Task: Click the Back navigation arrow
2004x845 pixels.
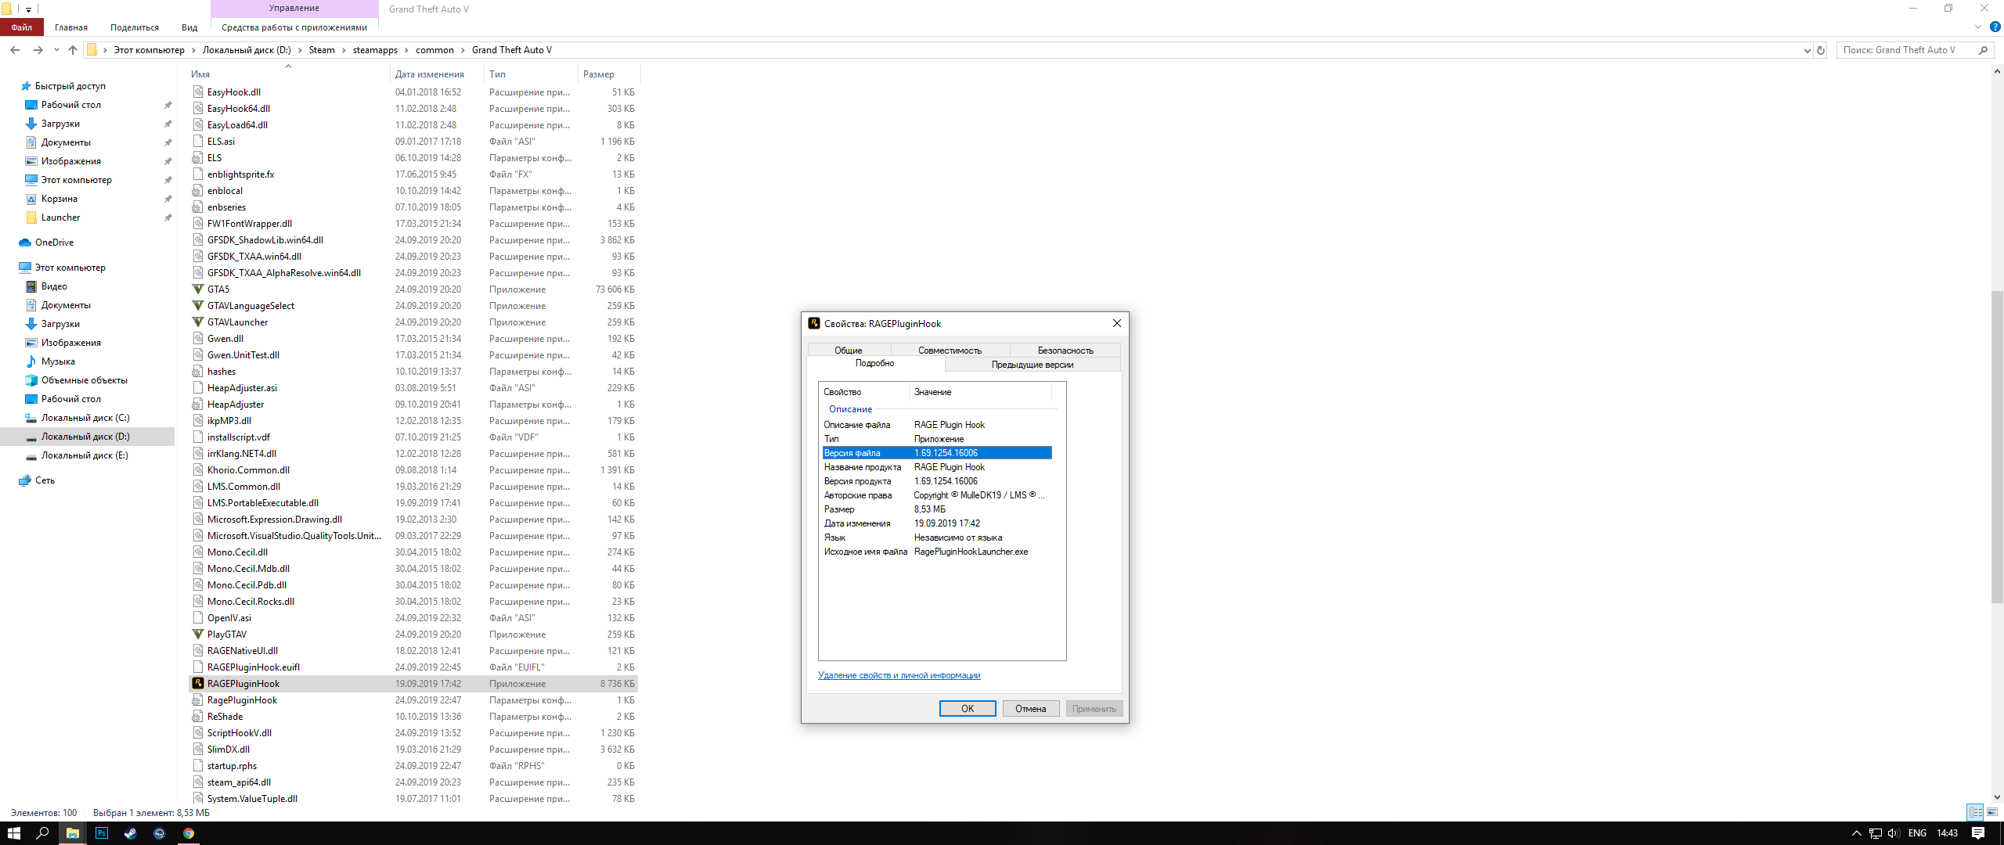Action: (15, 50)
